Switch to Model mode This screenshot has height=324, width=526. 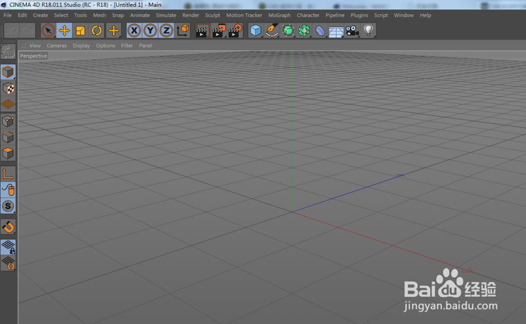tap(8, 72)
